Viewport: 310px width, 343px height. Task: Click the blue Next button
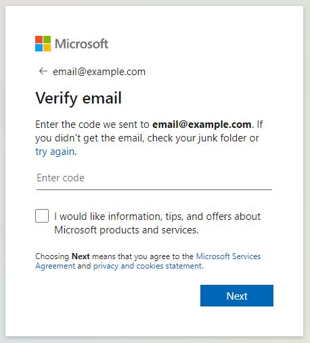pos(237,296)
